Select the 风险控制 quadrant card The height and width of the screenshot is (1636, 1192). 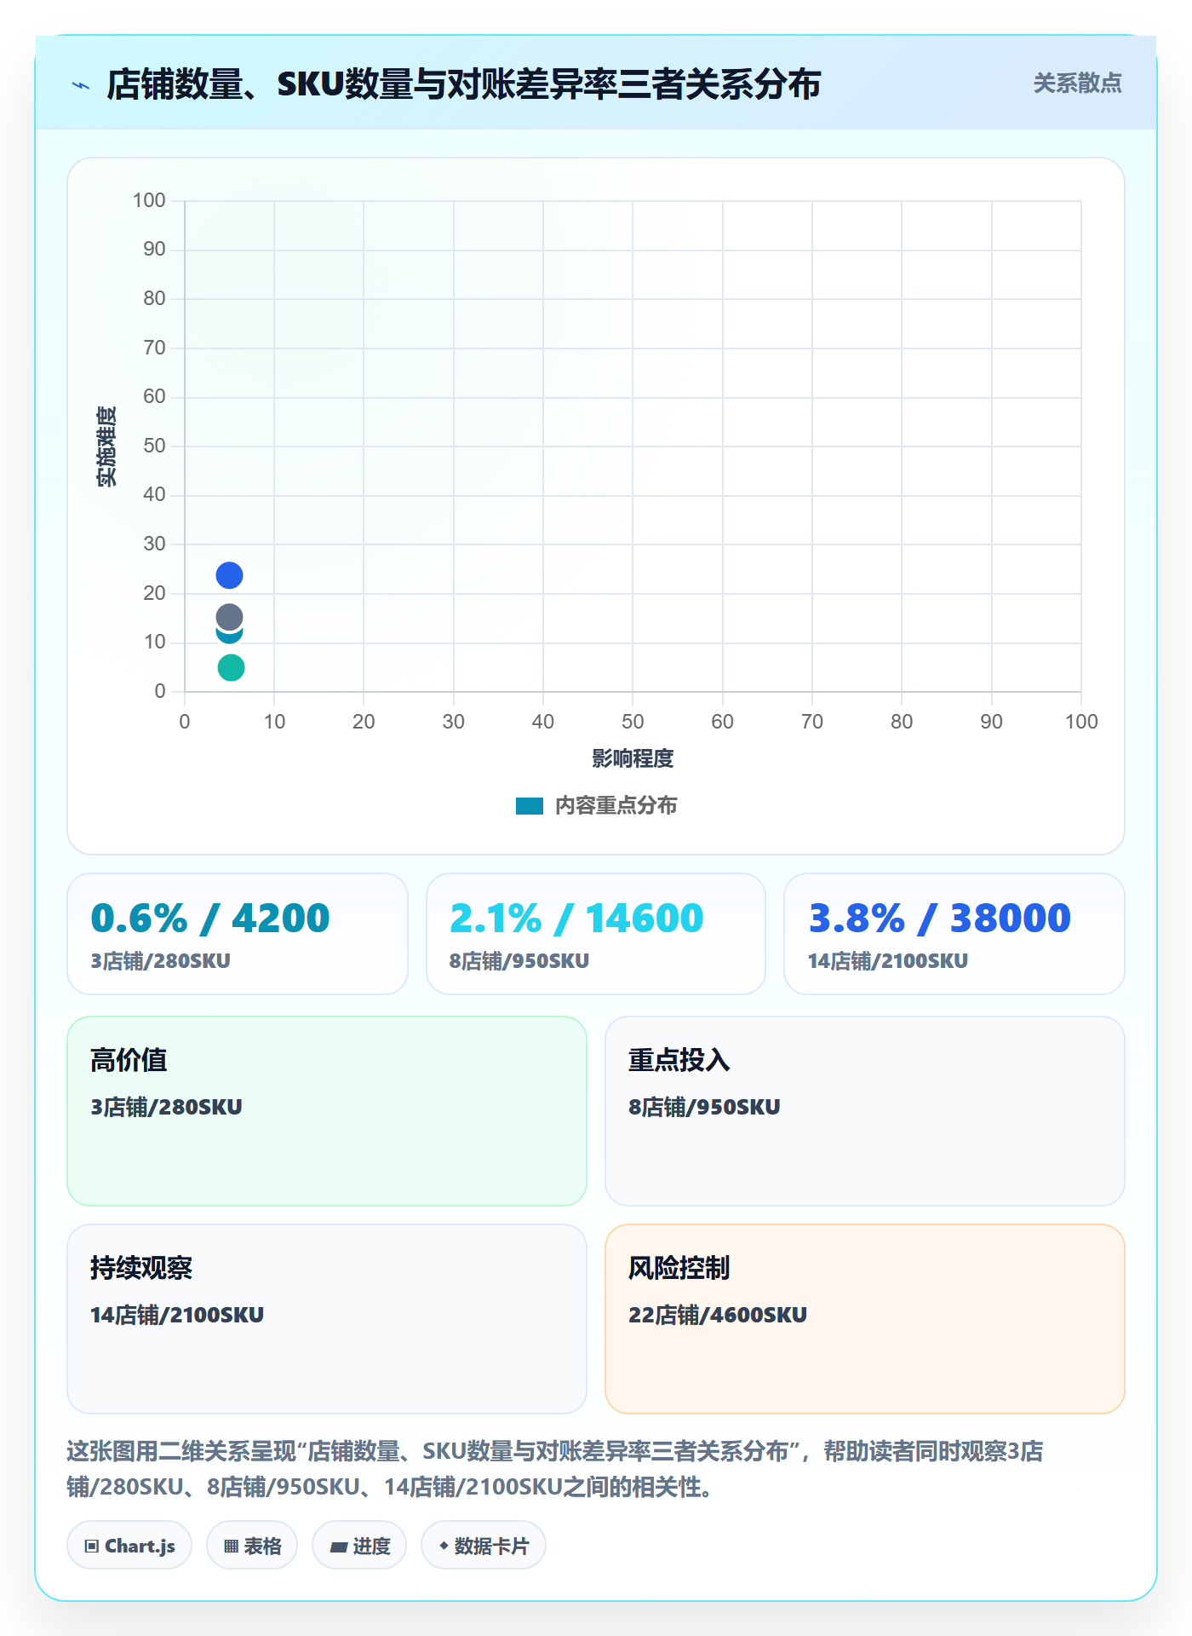point(865,1319)
